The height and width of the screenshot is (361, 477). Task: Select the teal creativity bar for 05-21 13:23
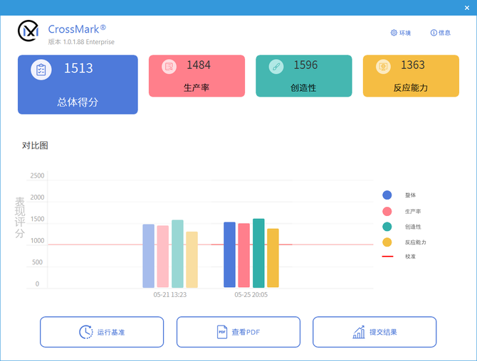point(177,254)
